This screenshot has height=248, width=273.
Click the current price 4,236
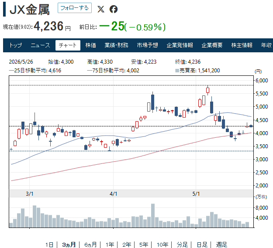tap(48, 26)
